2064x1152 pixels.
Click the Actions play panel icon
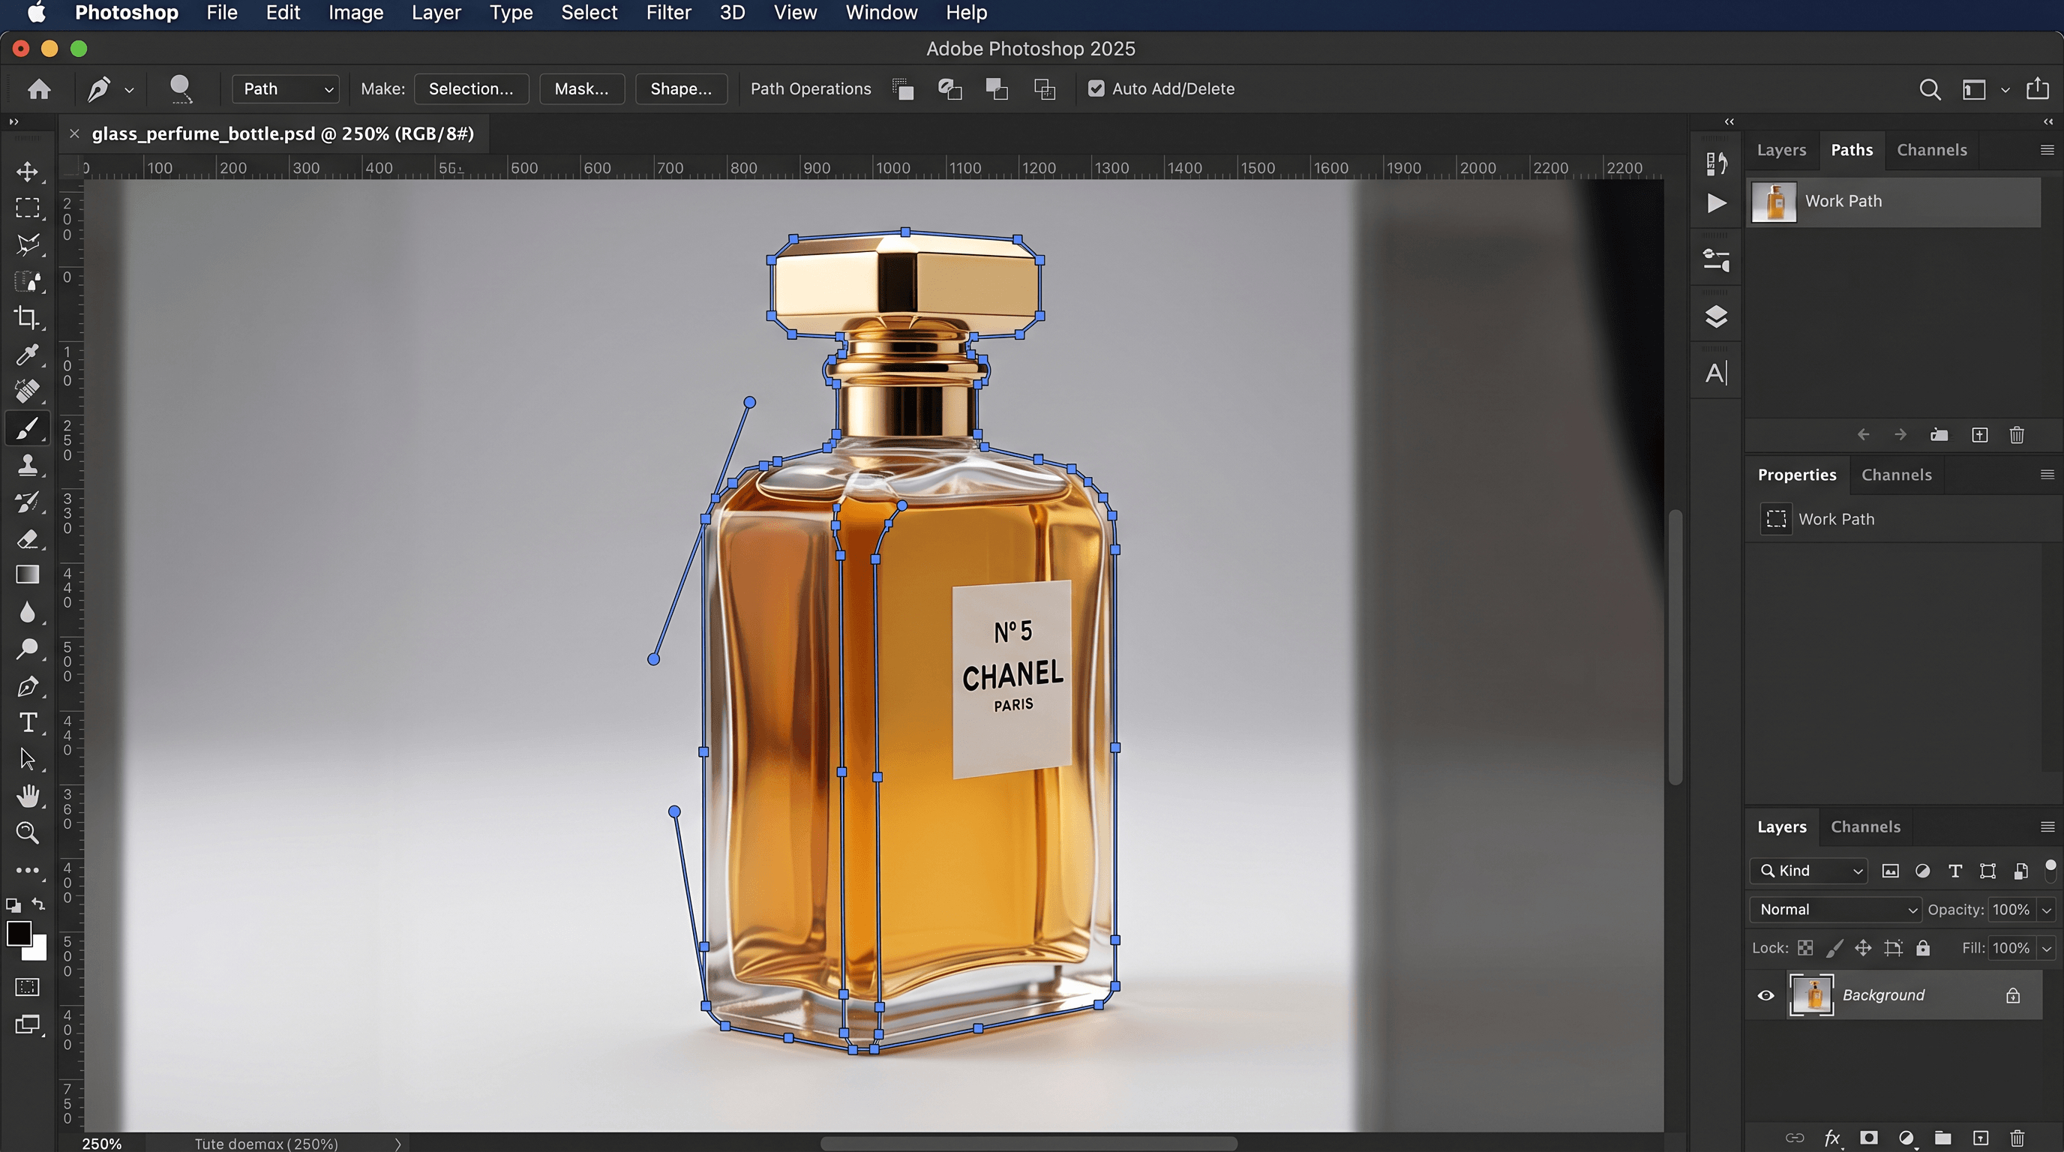click(1716, 202)
